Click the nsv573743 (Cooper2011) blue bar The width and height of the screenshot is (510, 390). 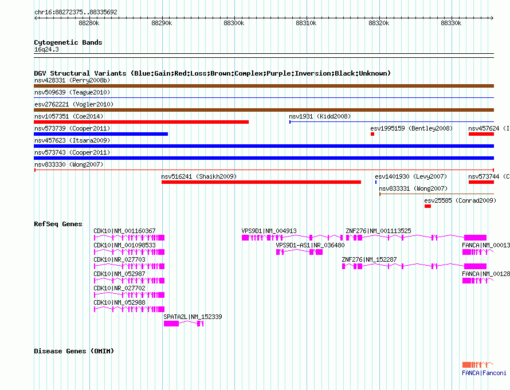click(x=264, y=158)
